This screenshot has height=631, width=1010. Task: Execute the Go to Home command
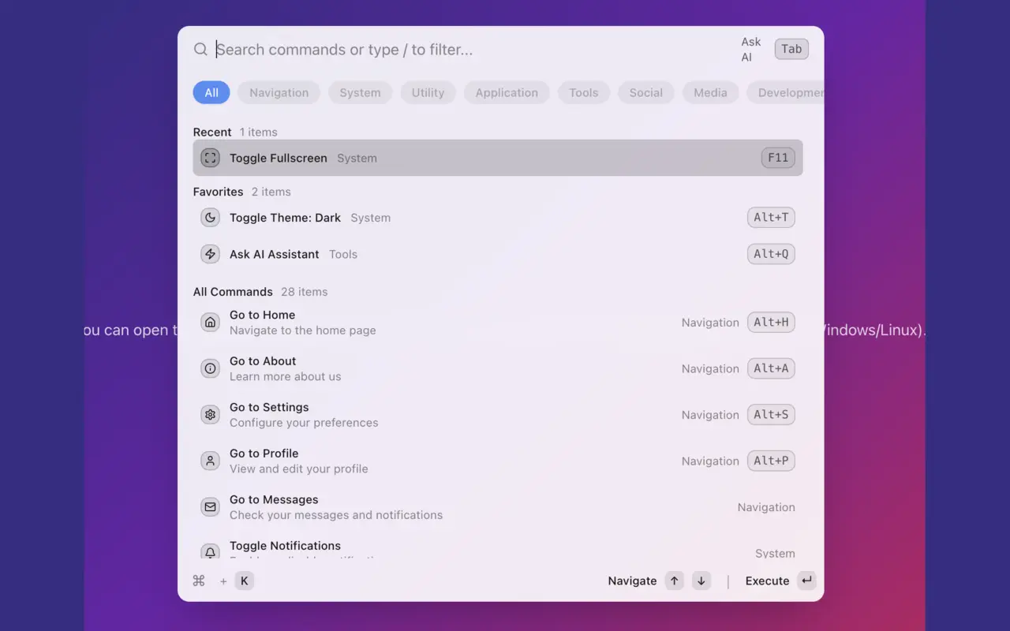498,323
